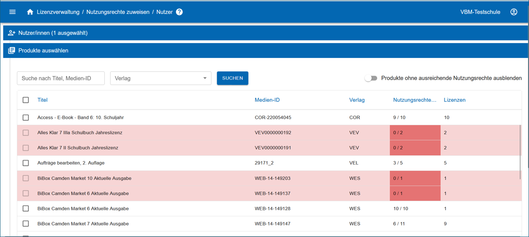Viewport: 529px width, 237px height.
Task: Open the hamburger navigation menu
Action: 12,12
